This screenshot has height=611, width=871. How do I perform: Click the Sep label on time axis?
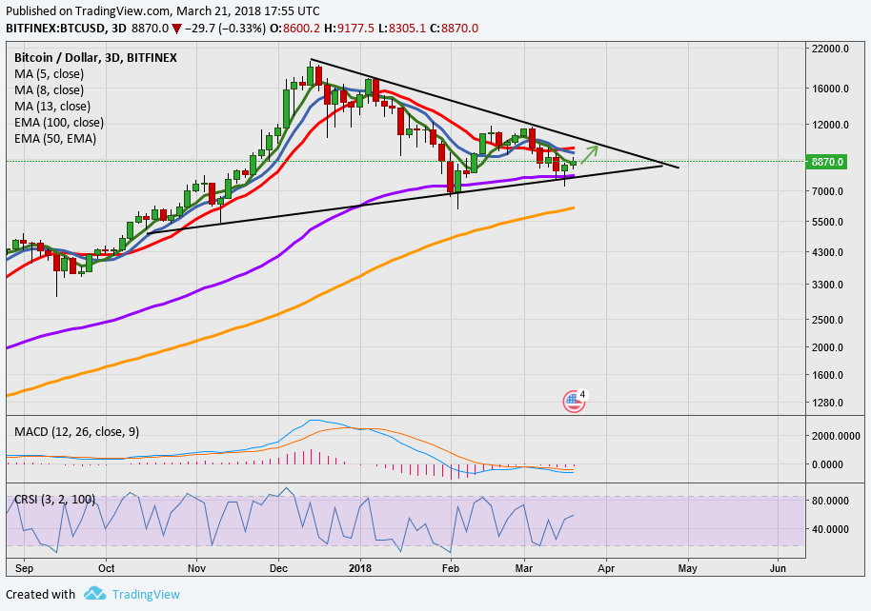tap(24, 568)
